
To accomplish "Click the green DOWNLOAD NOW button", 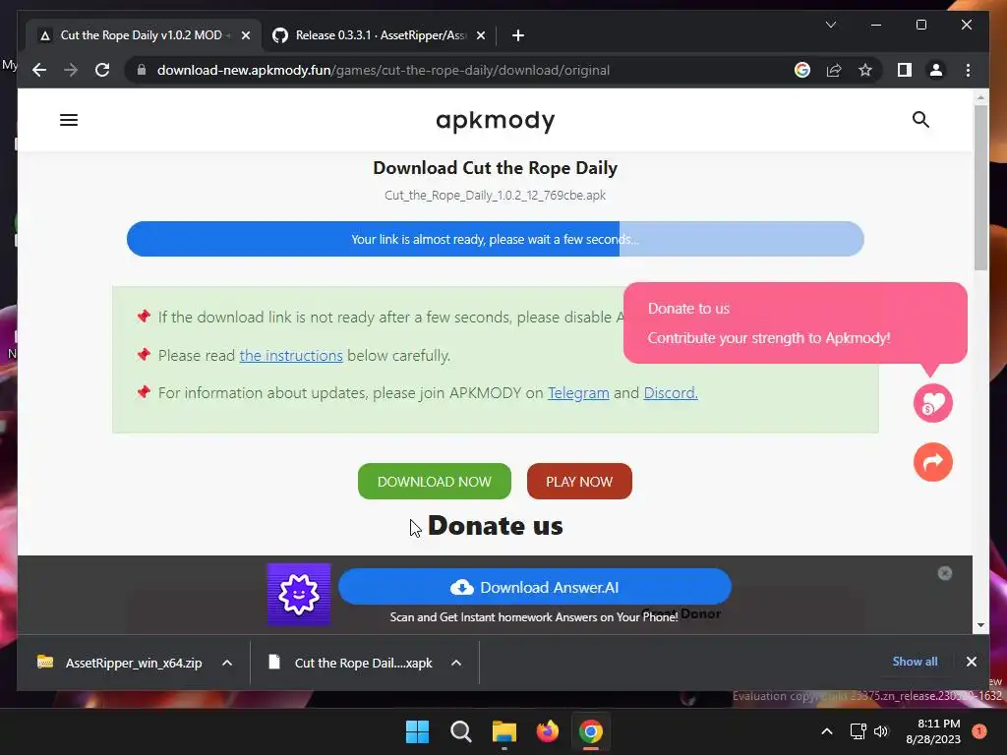I will click(x=434, y=481).
